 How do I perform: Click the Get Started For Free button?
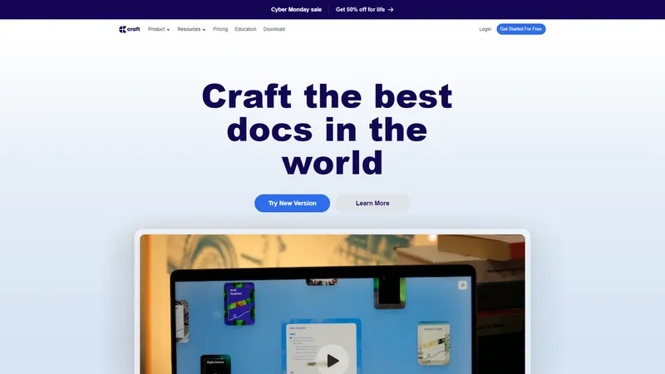pyautogui.click(x=521, y=29)
